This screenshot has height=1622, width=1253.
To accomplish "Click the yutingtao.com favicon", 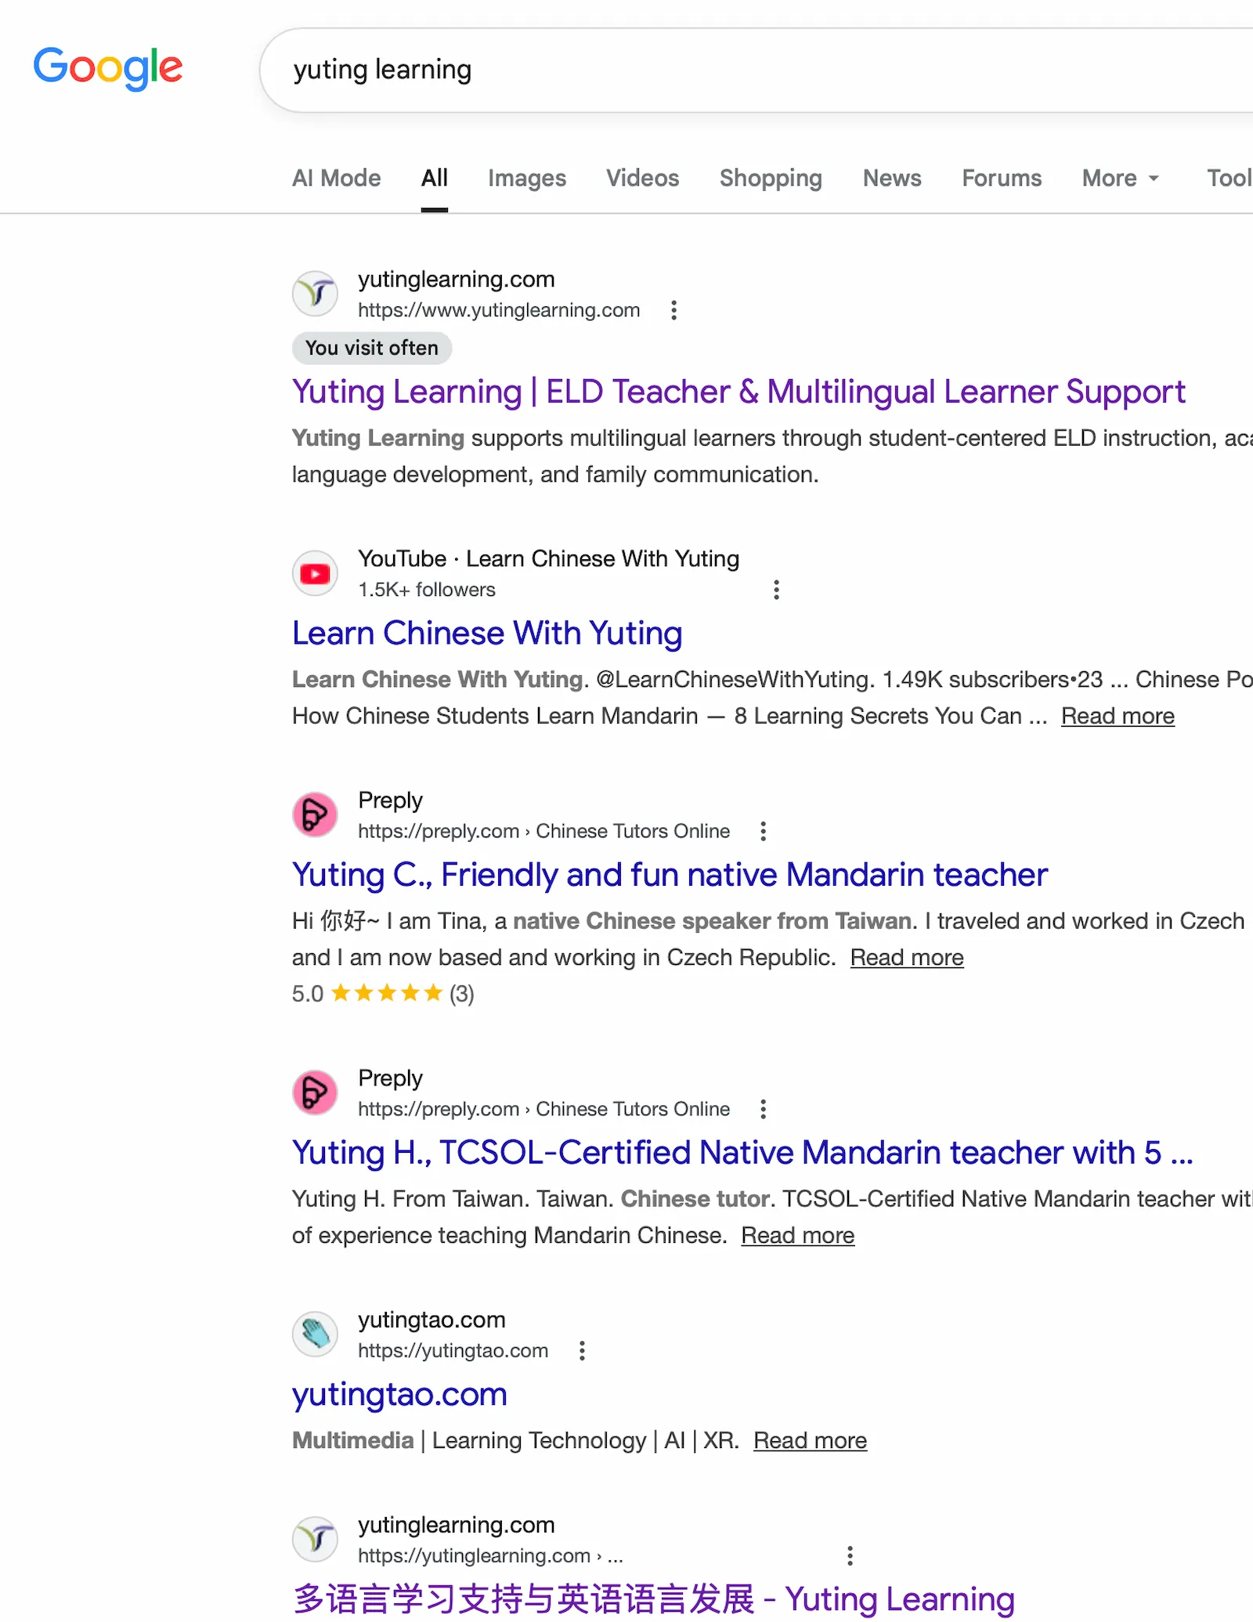I will click(x=315, y=1334).
